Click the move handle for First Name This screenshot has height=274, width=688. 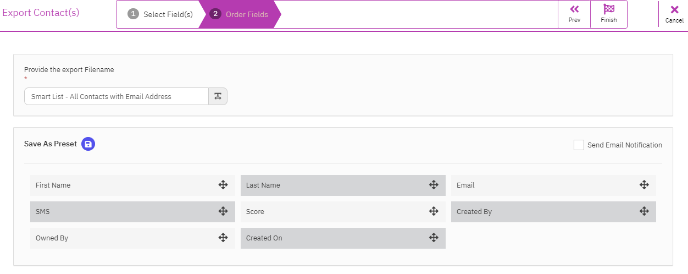(223, 185)
